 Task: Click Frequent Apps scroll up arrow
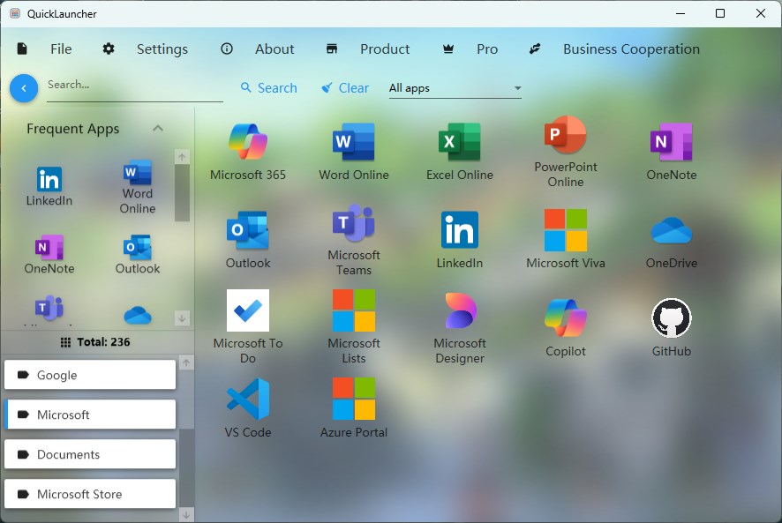[182, 157]
